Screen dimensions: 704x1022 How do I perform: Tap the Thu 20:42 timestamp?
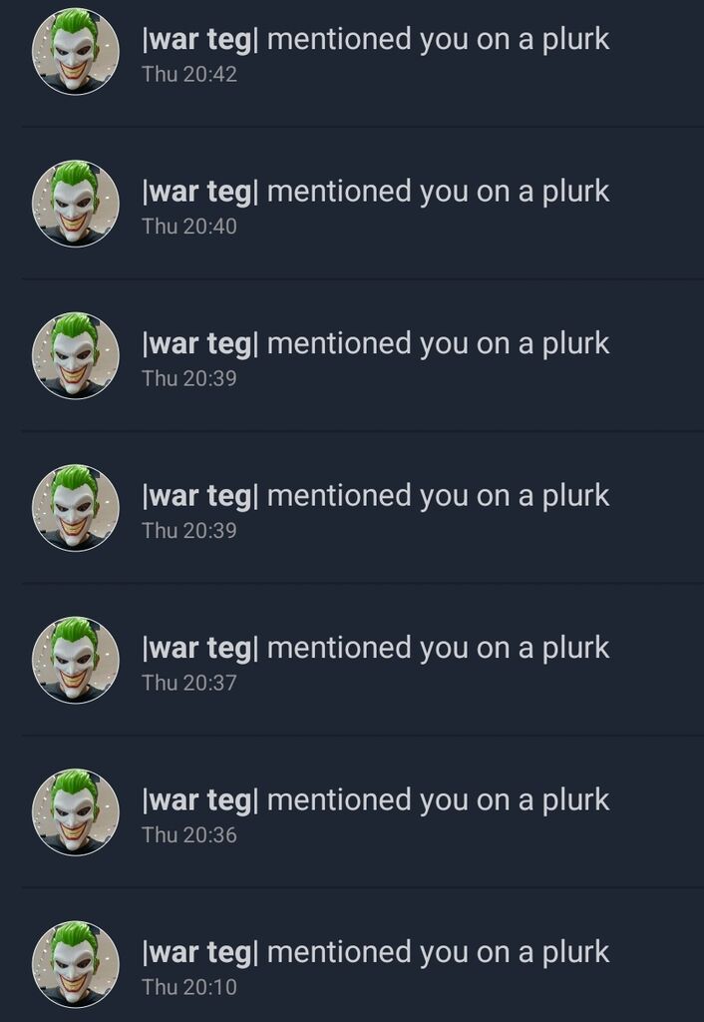pyautogui.click(x=189, y=74)
